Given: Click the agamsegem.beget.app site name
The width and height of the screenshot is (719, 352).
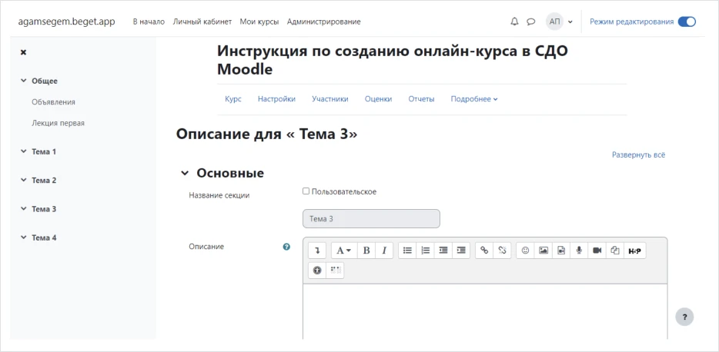Looking at the screenshot, I should [66, 22].
